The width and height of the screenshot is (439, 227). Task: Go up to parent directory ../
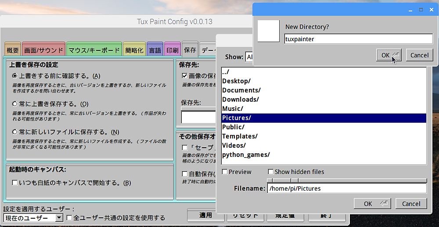coord(324,72)
